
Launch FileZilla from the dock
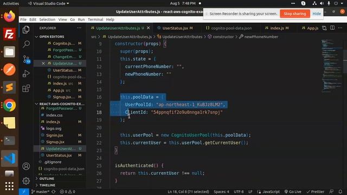9,34
